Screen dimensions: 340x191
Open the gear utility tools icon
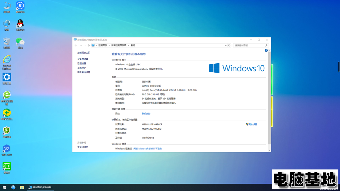click(x=7, y=79)
